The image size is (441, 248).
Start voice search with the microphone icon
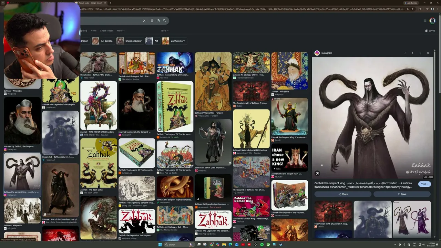click(x=152, y=21)
